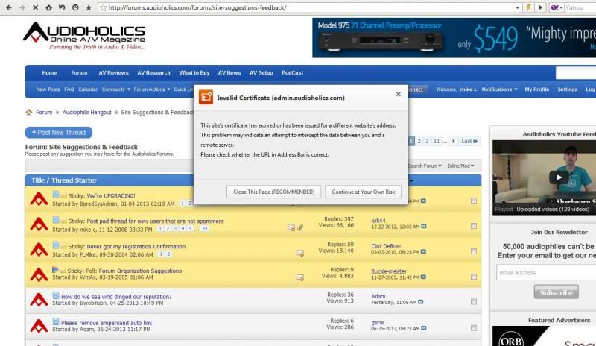Click next page arrow in pagination
The width and height of the screenshot is (596, 346).
coord(454,141)
